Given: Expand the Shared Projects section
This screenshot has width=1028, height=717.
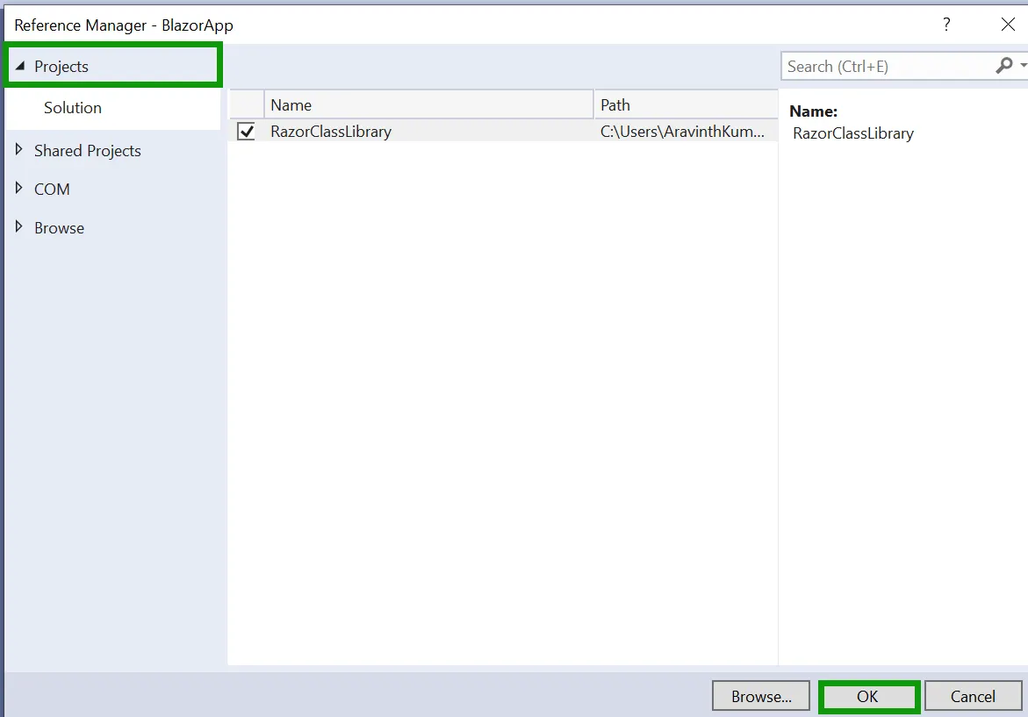Looking at the screenshot, I should (18, 150).
